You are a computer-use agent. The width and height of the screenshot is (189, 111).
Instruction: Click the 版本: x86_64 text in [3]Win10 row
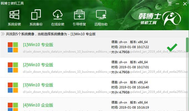coord(139,82)
